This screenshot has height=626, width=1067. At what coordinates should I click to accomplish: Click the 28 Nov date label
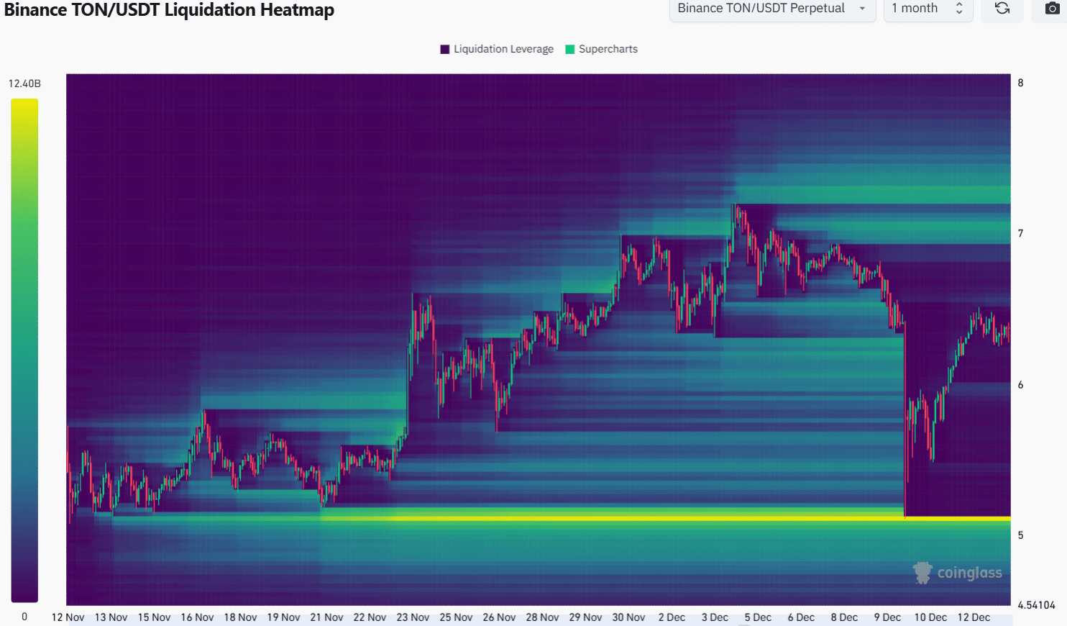(543, 617)
